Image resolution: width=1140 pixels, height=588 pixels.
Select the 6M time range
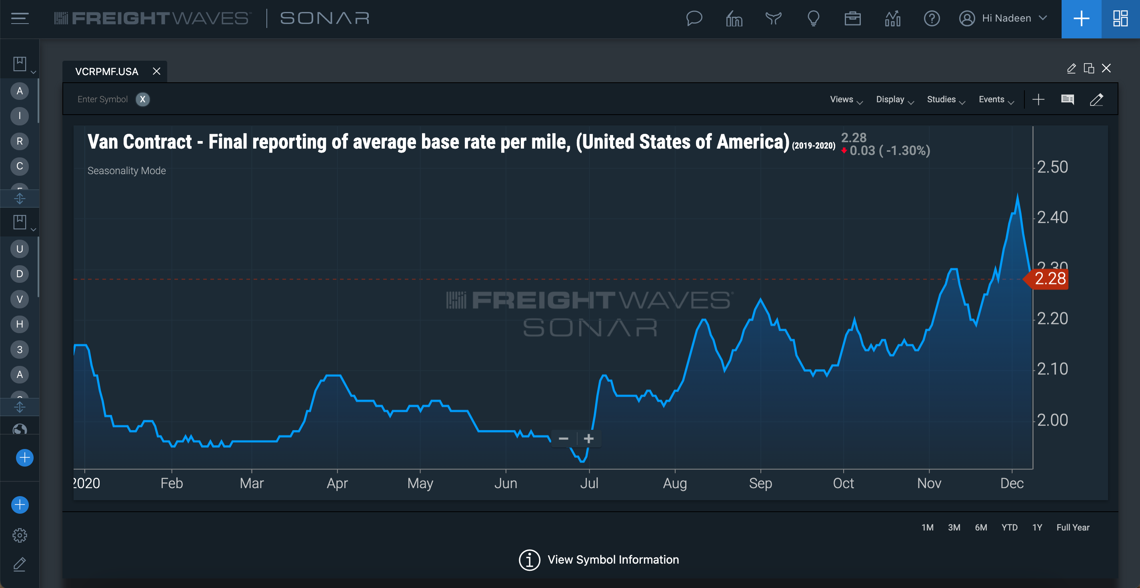click(x=981, y=527)
